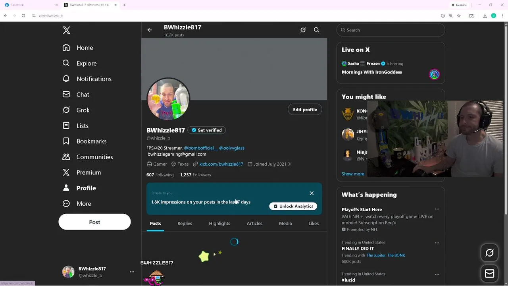508x286 pixels.
Task: Open Explore from the sidebar
Action: [x=79, y=63]
